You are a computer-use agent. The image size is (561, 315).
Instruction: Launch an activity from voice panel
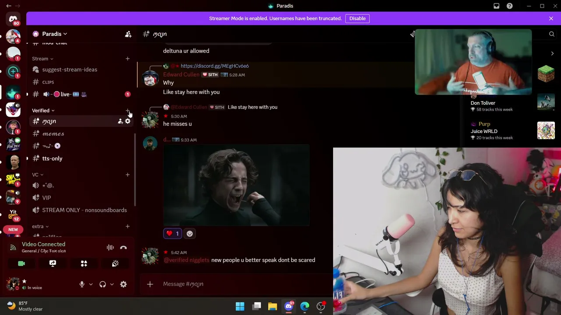point(84,263)
